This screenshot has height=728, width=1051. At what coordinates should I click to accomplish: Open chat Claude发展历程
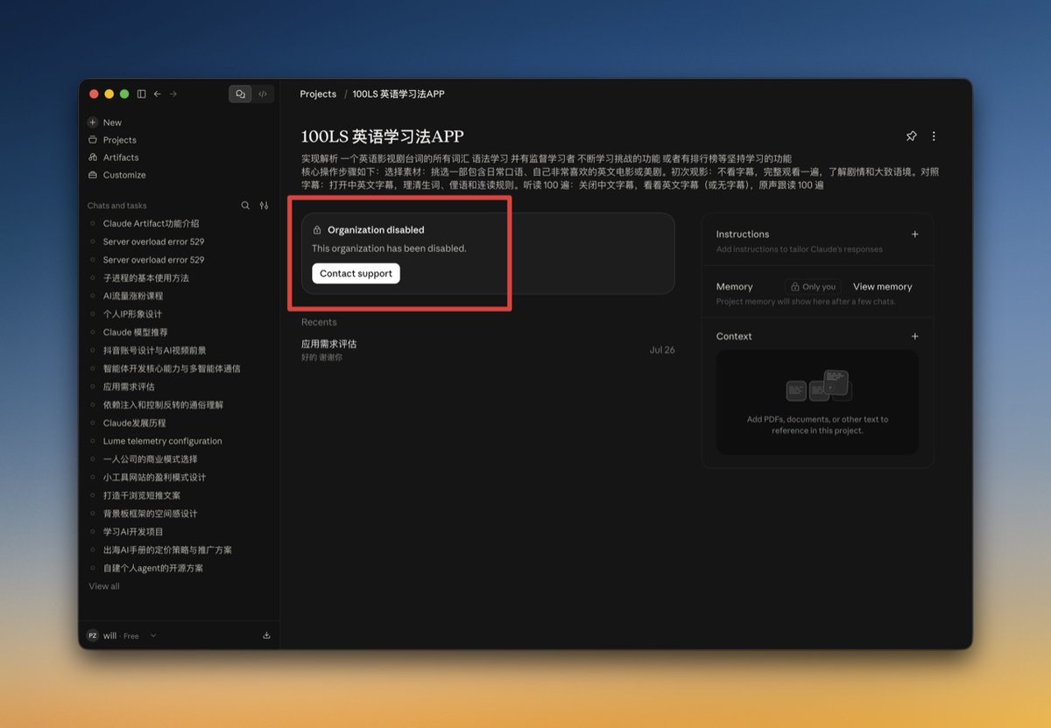click(134, 423)
